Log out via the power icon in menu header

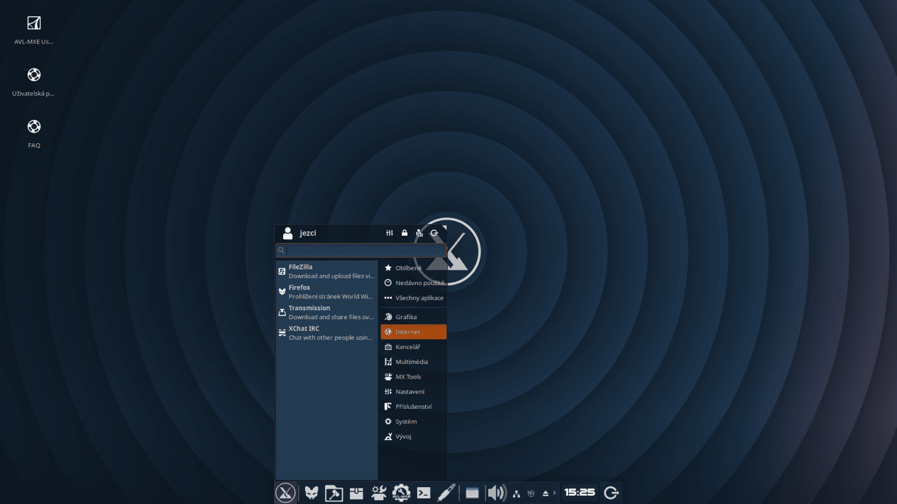pos(434,232)
